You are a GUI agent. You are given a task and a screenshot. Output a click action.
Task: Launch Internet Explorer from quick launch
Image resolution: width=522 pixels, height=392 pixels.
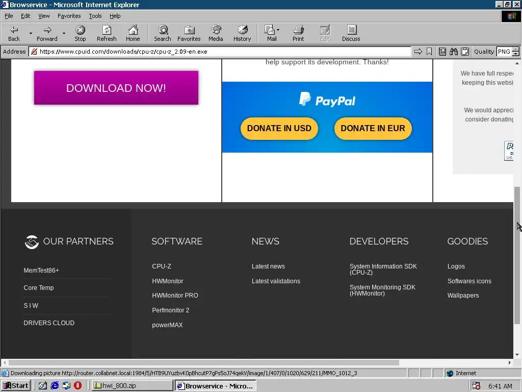click(55, 386)
